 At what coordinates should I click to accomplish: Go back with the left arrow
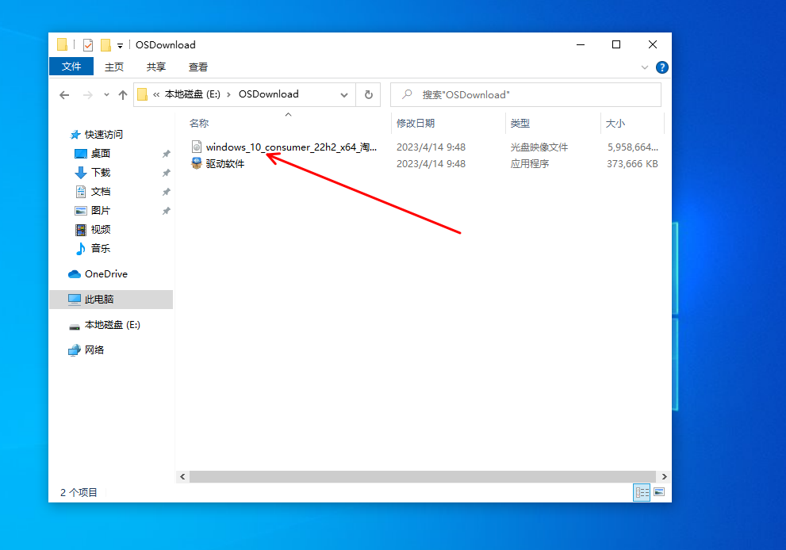point(64,94)
